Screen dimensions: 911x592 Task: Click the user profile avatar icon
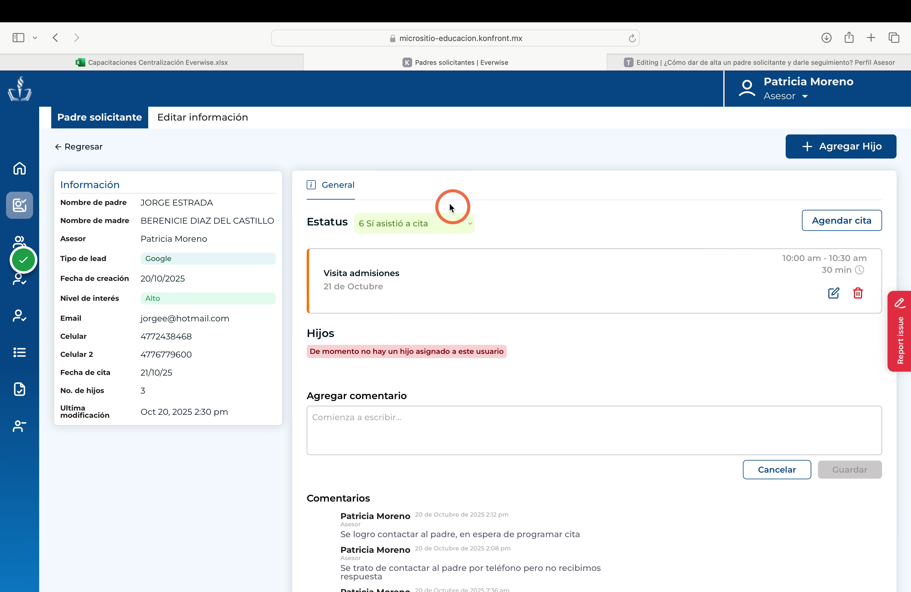pos(747,88)
